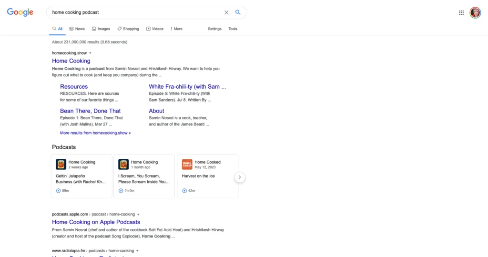Click Home Cooked podcast artwork
Image resolution: width=488 pixels, height=257 pixels.
coord(187,164)
